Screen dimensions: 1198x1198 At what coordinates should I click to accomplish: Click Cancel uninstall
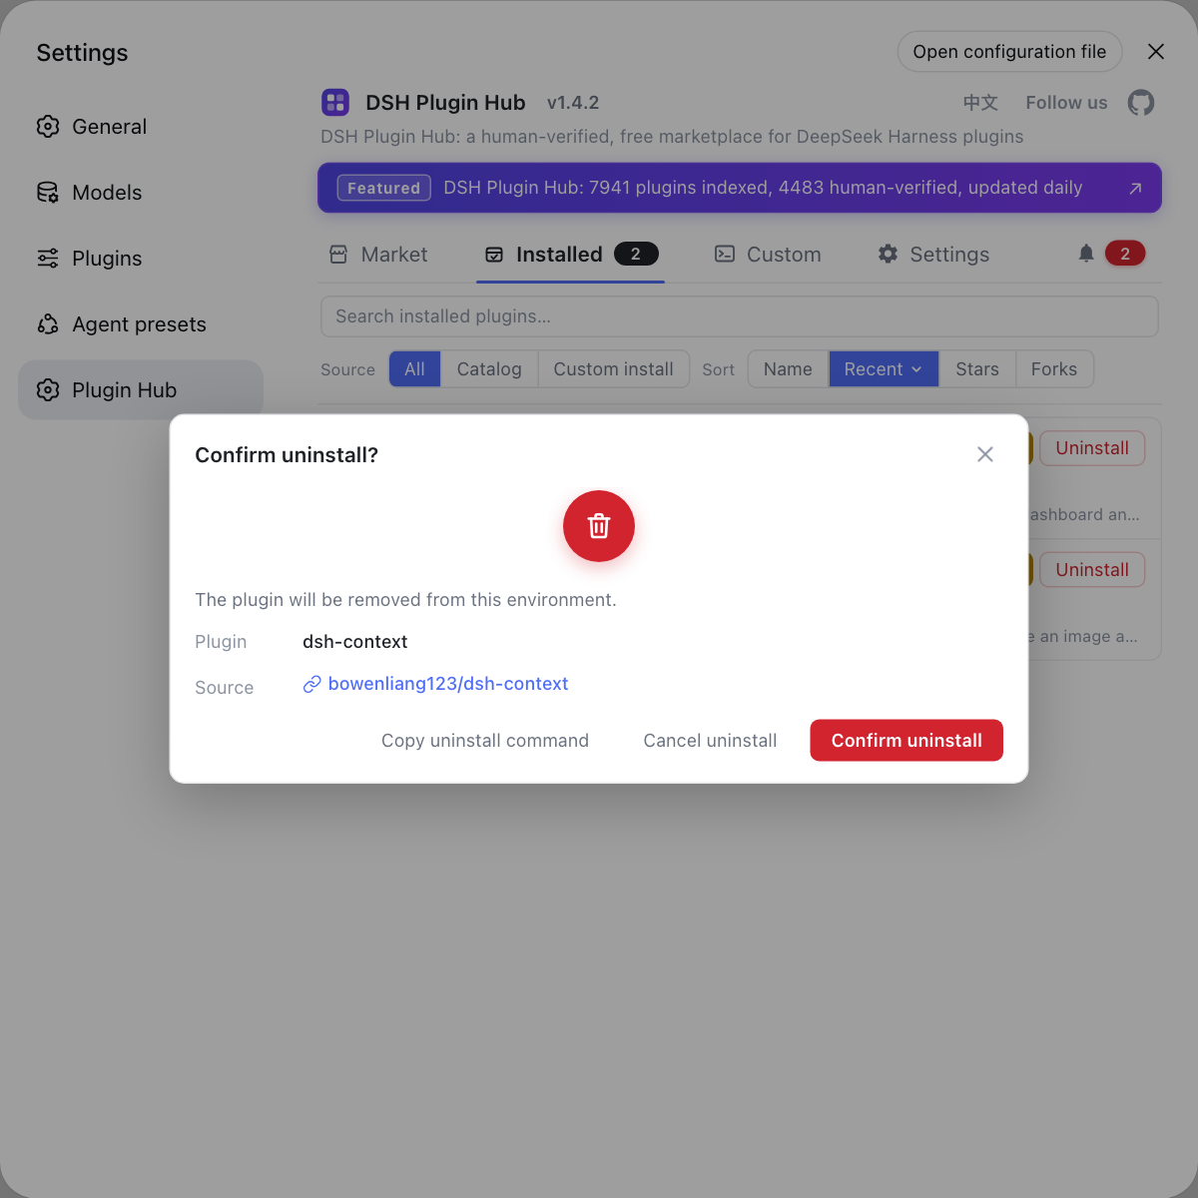[x=710, y=741]
